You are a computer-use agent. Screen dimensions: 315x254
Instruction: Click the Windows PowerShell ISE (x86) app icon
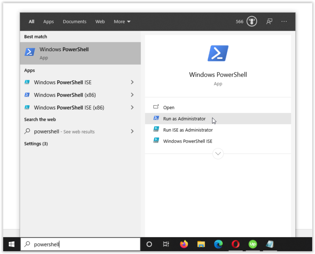click(27, 107)
